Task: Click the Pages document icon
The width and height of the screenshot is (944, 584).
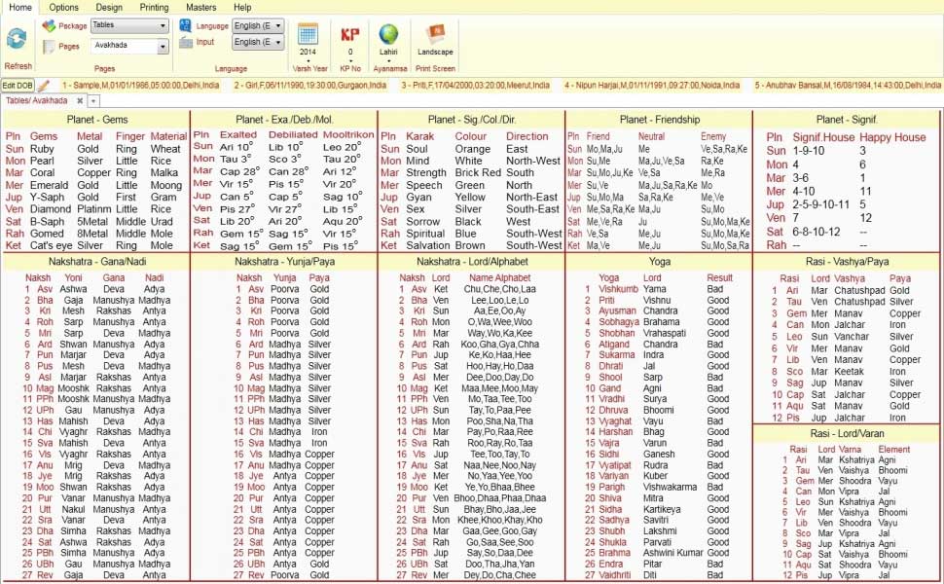Action: click(x=49, y=47)
